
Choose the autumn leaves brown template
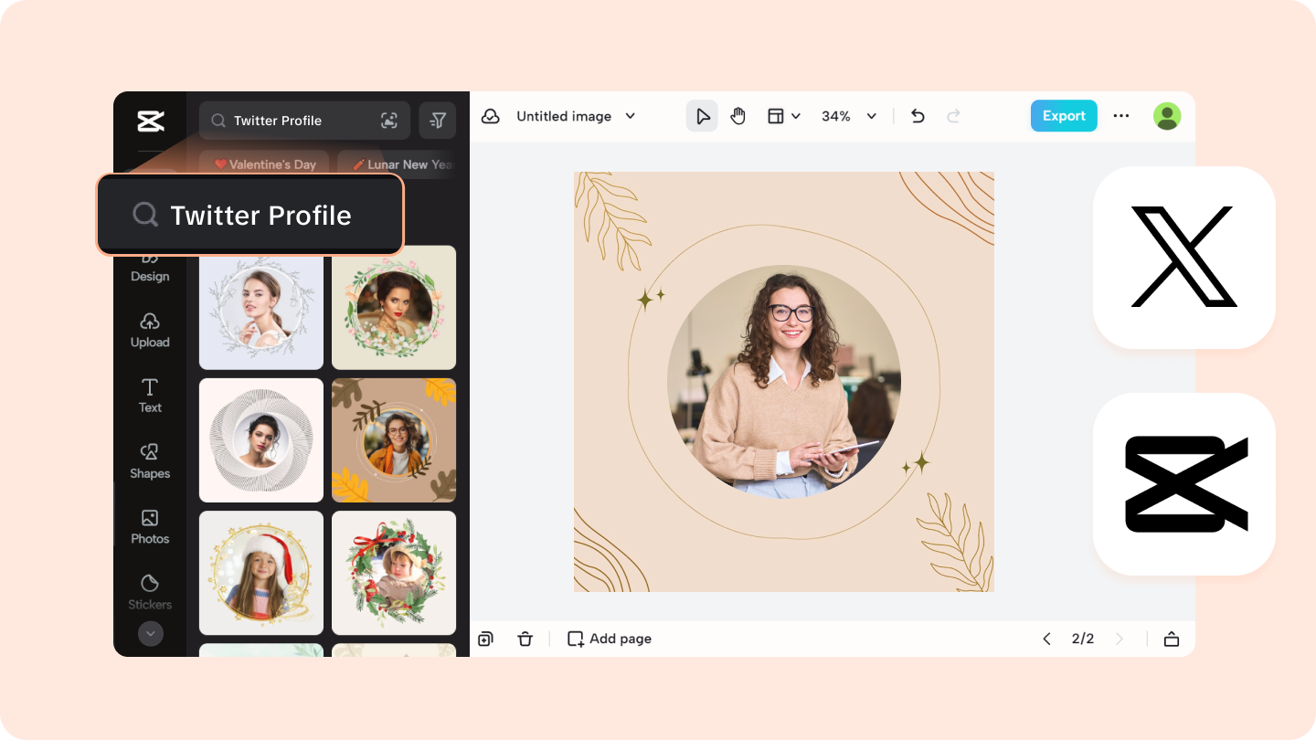click(x=394, y=440)
